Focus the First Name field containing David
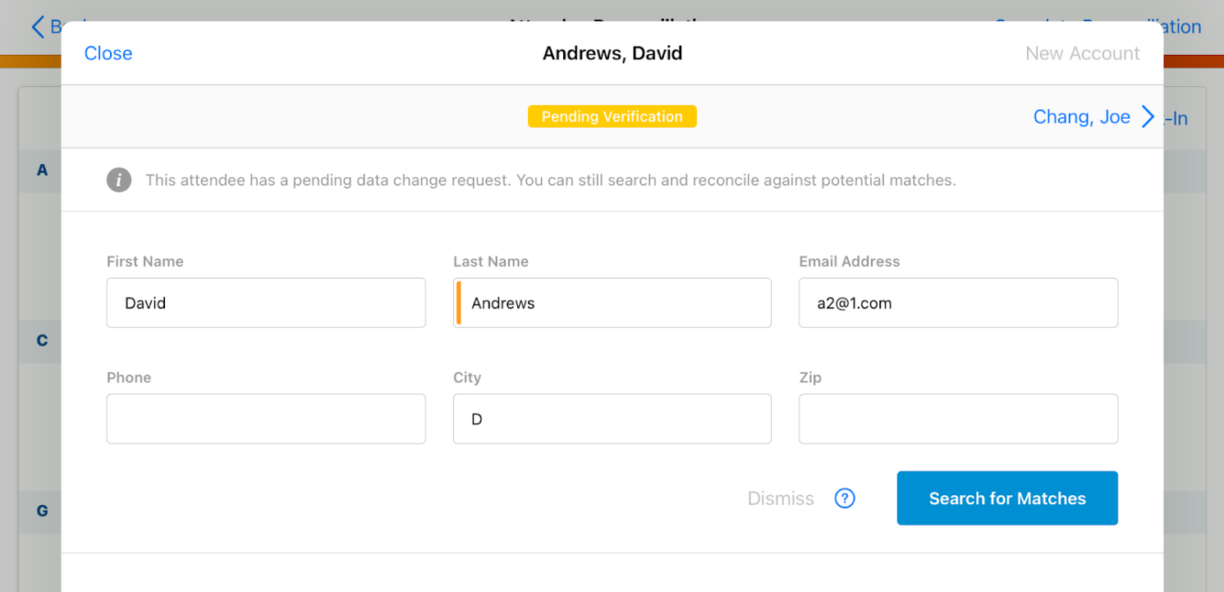Viewport: 1224px width, 592px height. (x=266, y=303)
